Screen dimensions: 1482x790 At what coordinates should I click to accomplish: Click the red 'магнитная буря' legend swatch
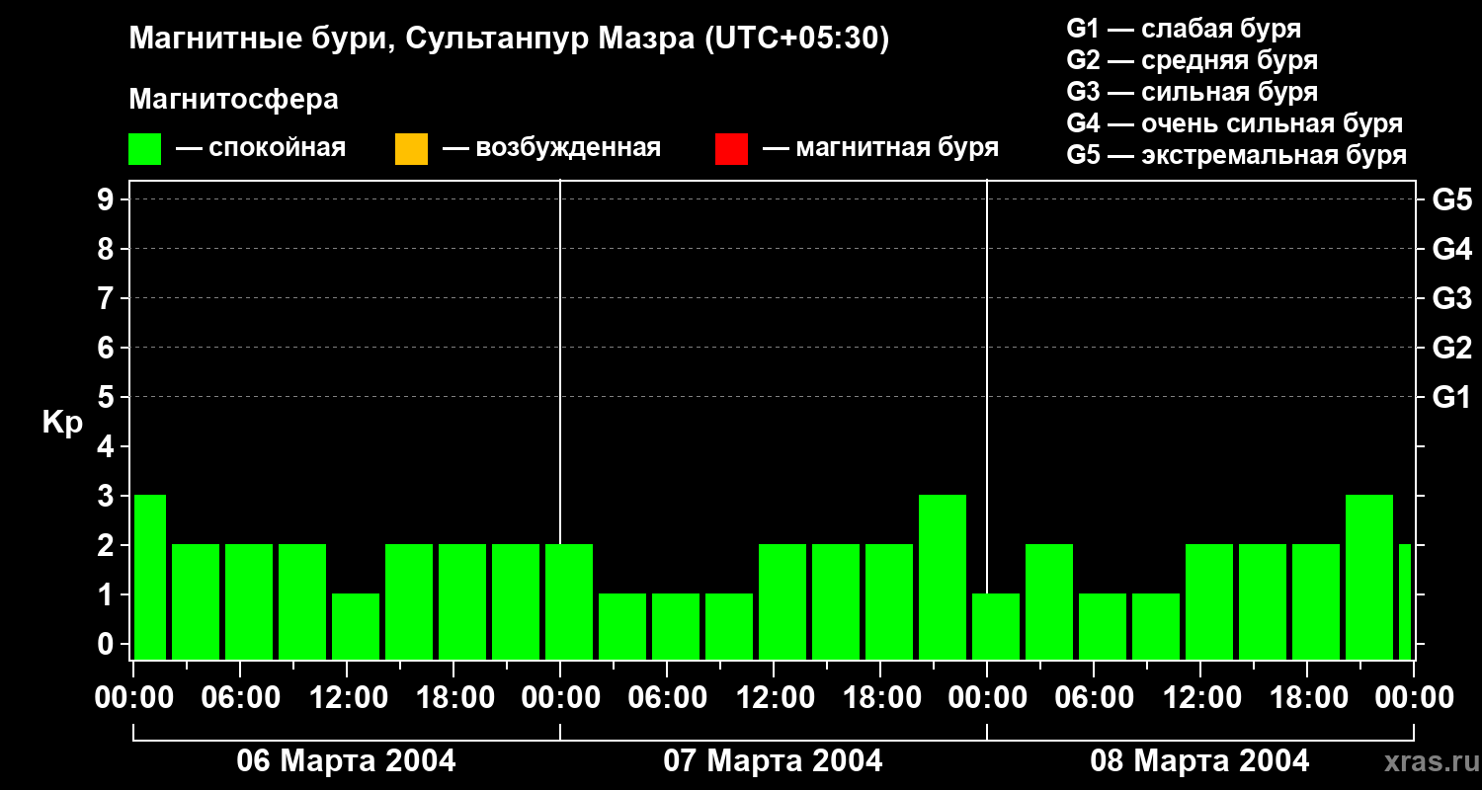coord(731,149)
